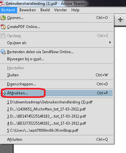
Task: Open recent file ezxt7f008m06s3fsm0bqz.pdf
Action: point(57,130)
